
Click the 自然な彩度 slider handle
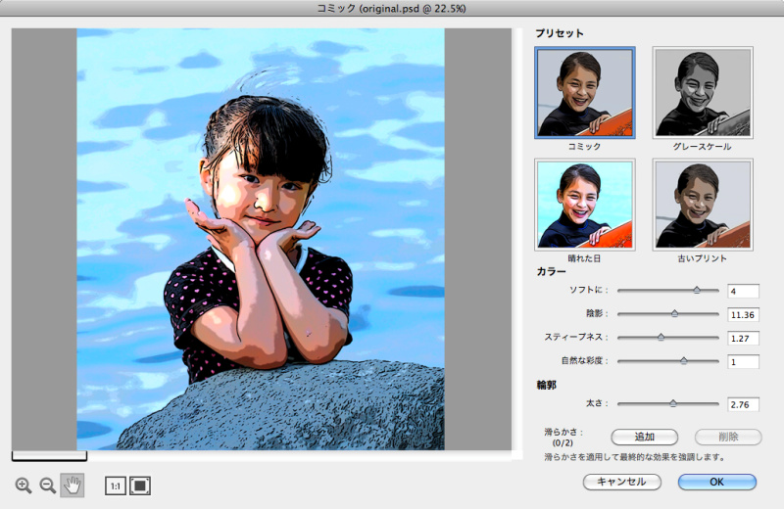coord(683,360)
